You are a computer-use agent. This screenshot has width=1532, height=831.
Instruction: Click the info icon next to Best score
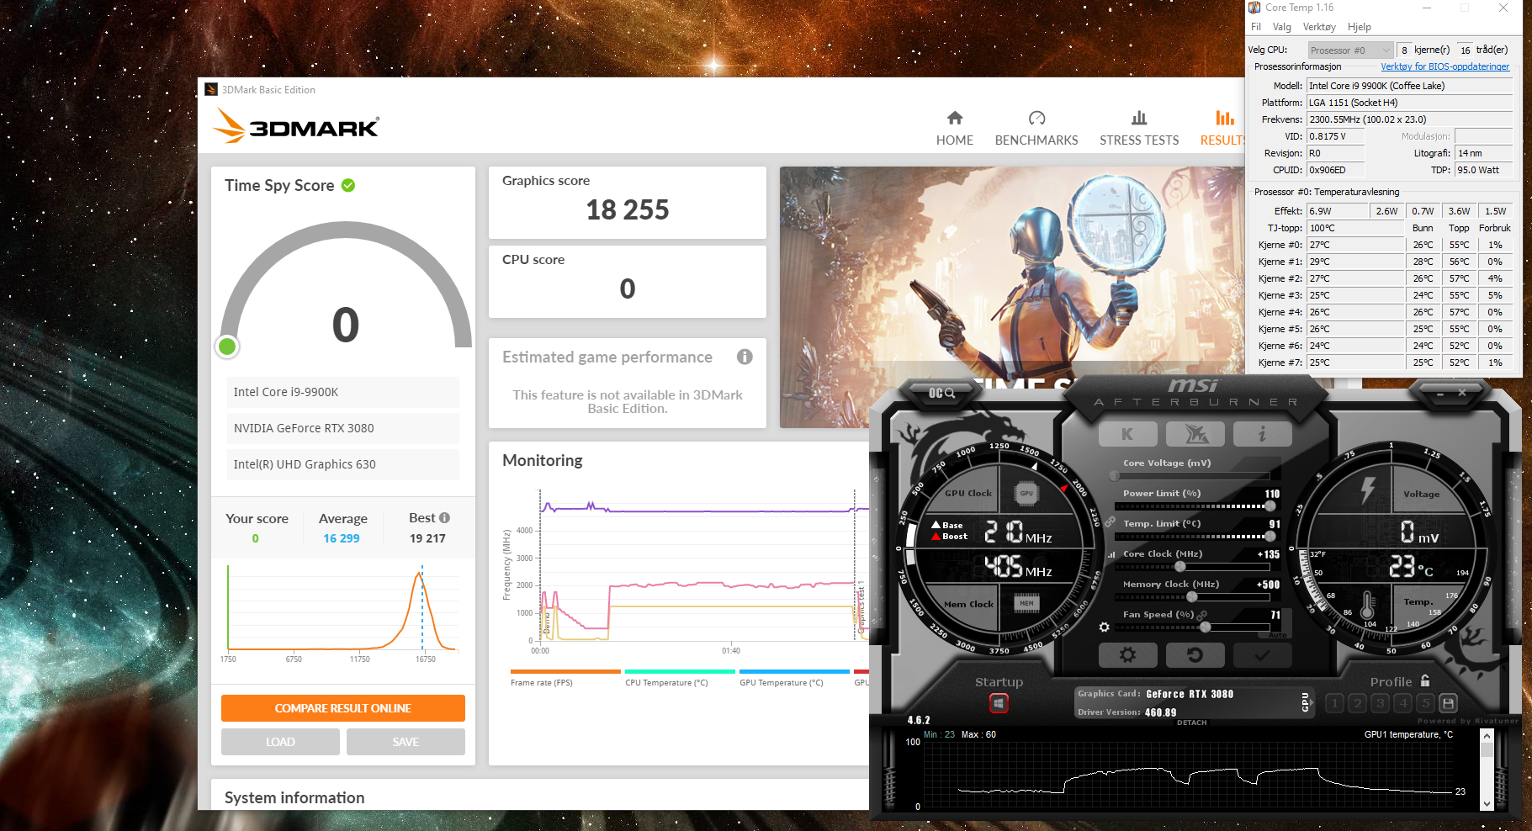coord(445,518)
